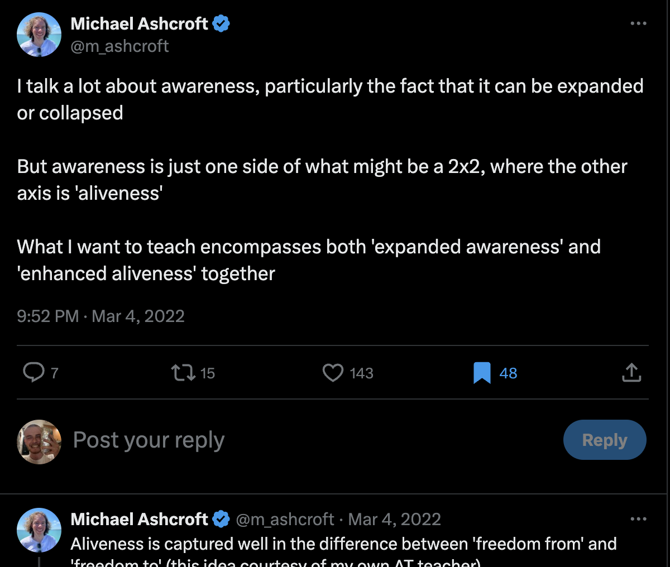The width and height of the screenshot is (670, 567).
Task: Click the 48 bookmarks count
Action: pyautogui.click(x=508, y=373)
